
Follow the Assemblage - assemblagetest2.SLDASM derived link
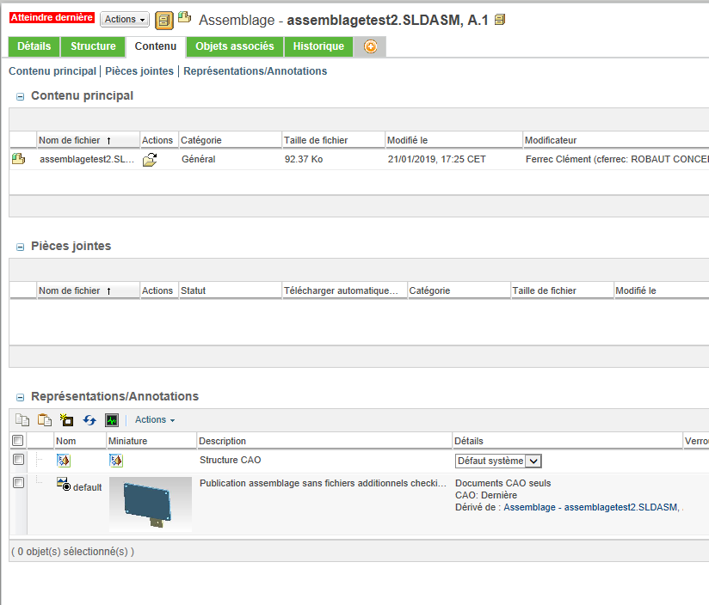click(592, 508)
